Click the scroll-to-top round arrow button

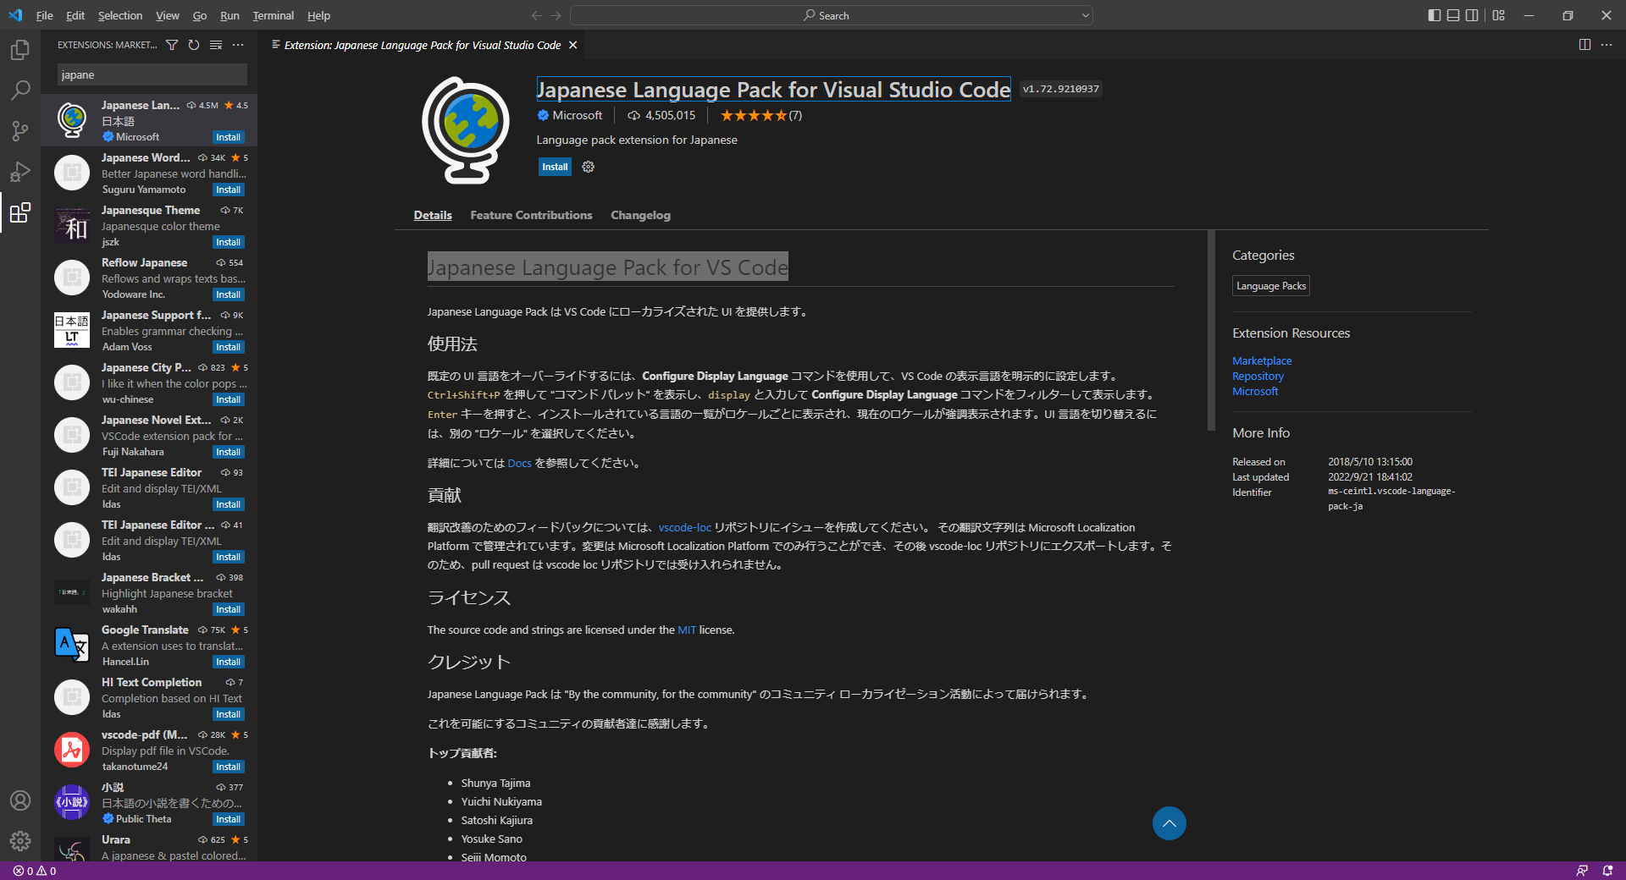tap(1169, 823)
